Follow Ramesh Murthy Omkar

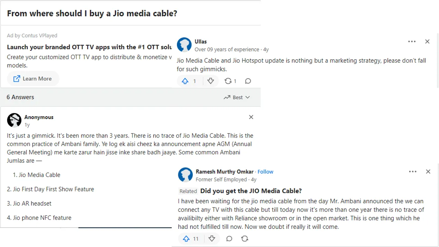click(265, 172)
